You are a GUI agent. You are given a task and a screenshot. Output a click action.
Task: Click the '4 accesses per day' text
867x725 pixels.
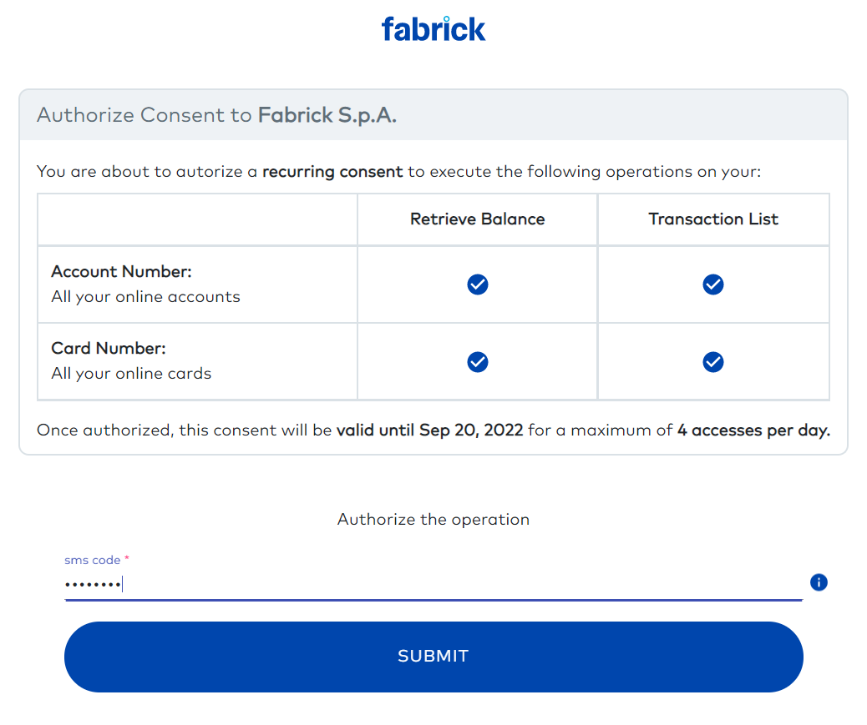tap(753, 430)
